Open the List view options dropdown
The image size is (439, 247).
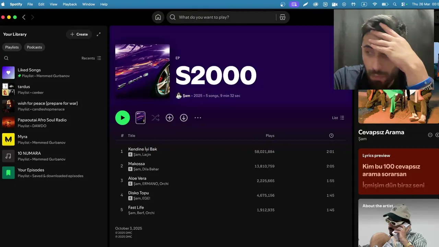coord(338,118)
